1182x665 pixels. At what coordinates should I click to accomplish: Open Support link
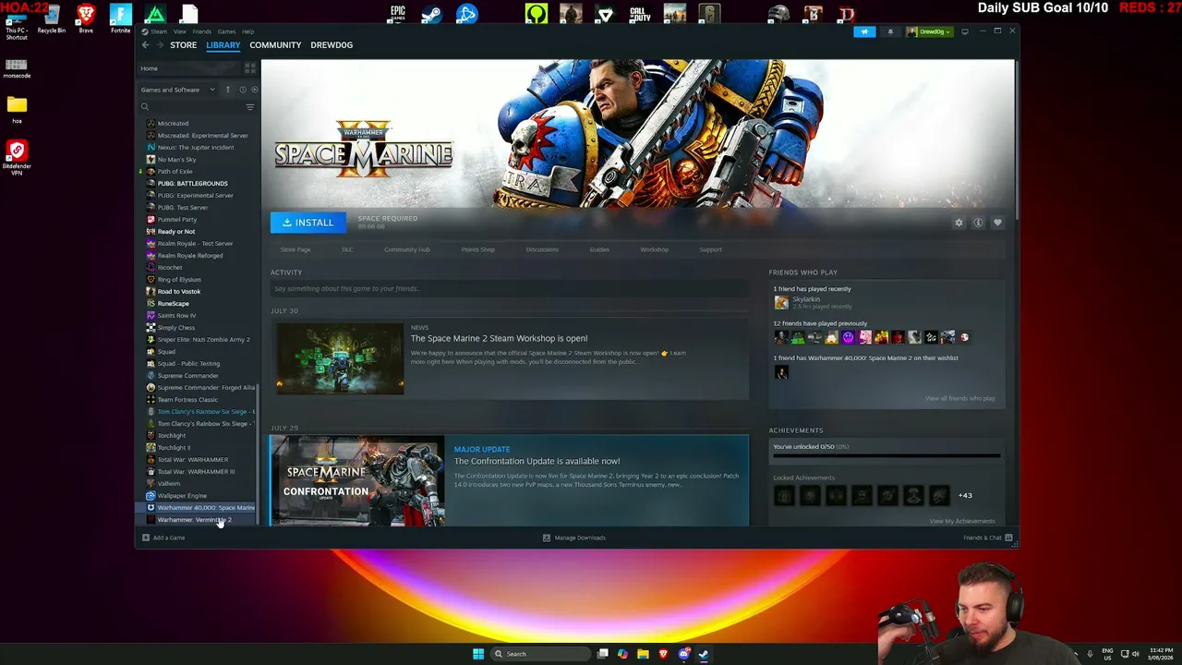tap(710, 249)
